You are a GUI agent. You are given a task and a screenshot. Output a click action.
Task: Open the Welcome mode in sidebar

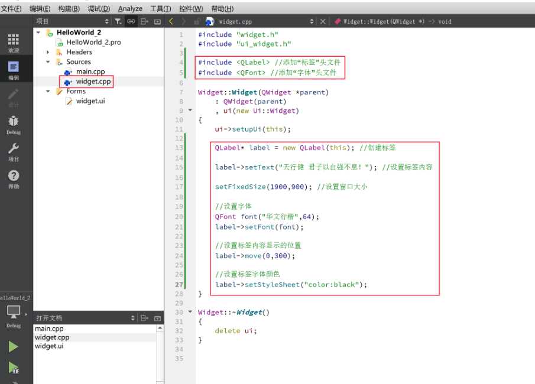click(x=14, y=43)
